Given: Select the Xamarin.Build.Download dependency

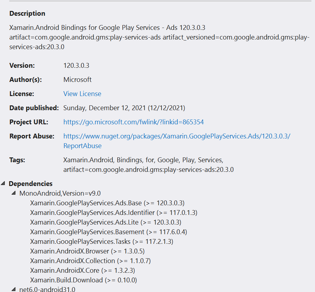Looking at the screenshot, I should pos(84,280).
